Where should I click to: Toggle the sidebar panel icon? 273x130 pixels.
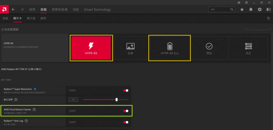coord(268,10)
